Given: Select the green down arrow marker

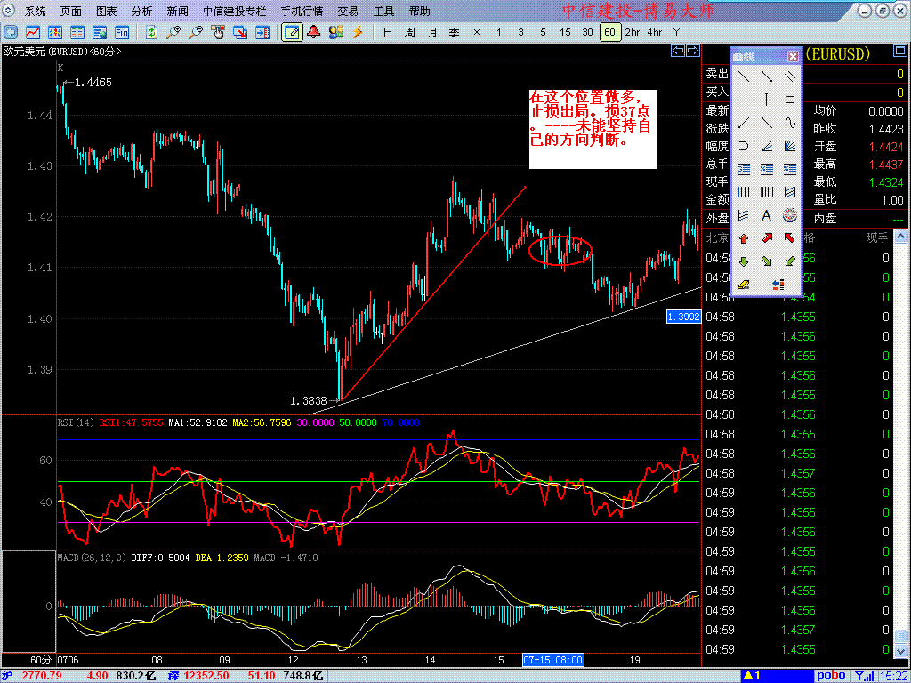Looking at the screenshot, I should (743, 262).
